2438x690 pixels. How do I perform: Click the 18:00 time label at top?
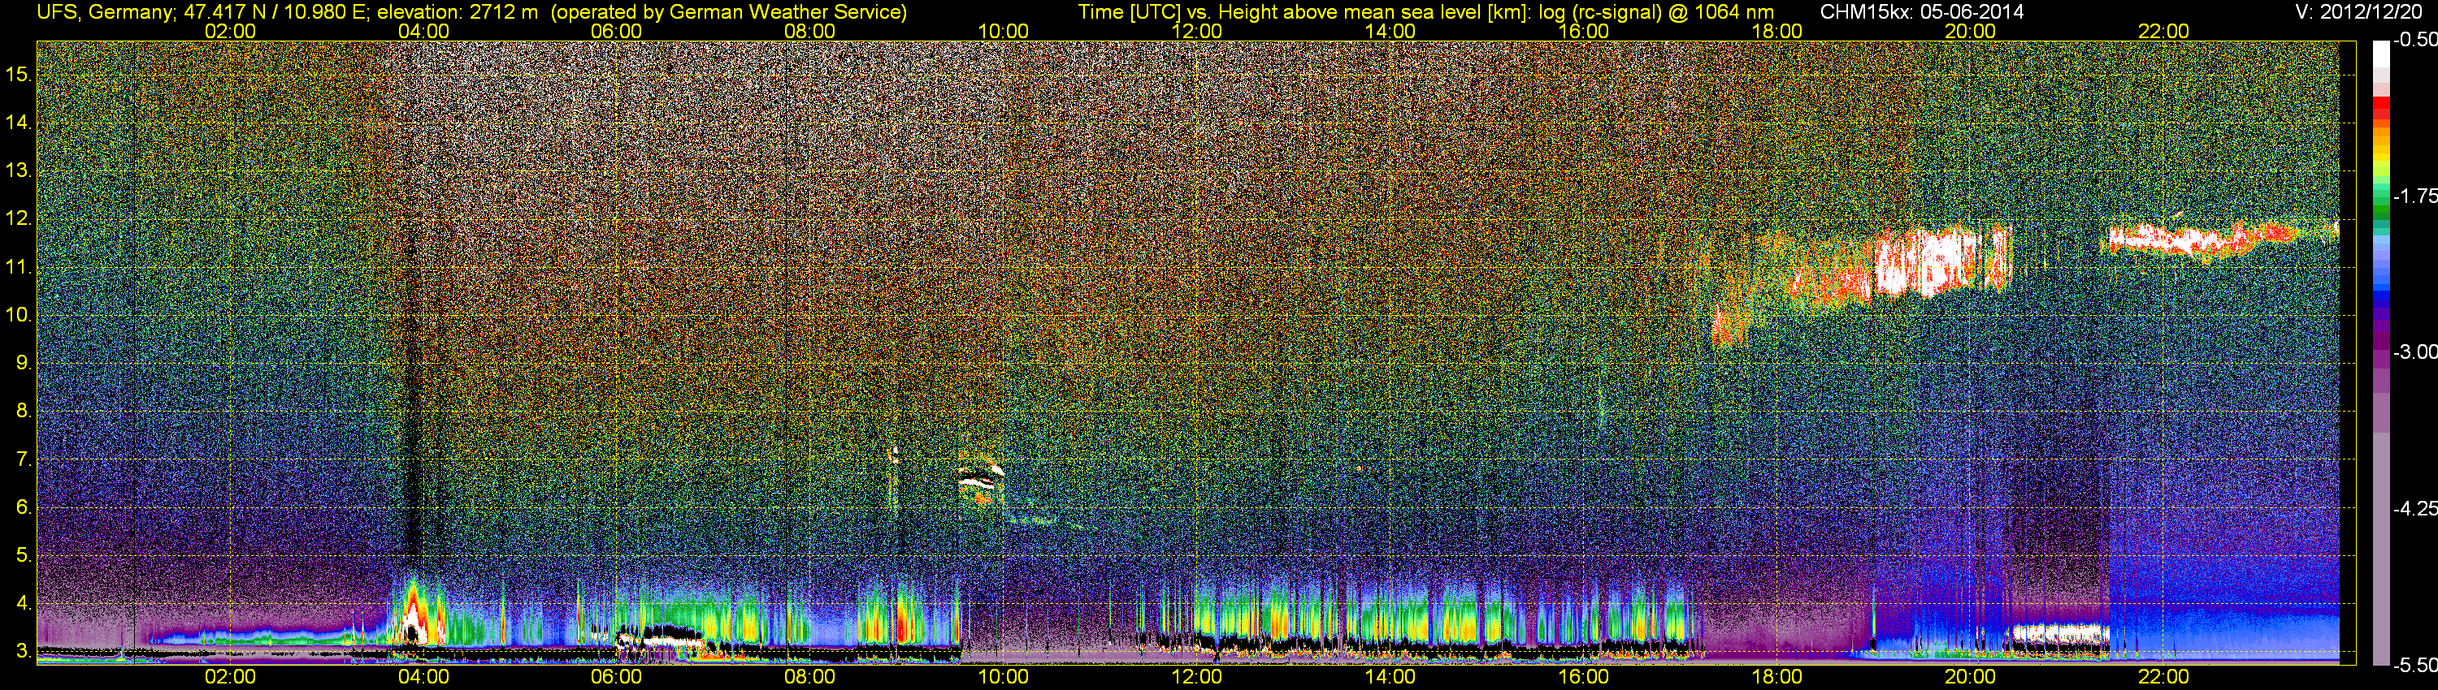[x=1776, y=31]
